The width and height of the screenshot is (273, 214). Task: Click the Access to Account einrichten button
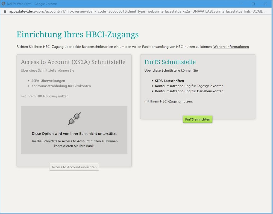click(74, 167)
